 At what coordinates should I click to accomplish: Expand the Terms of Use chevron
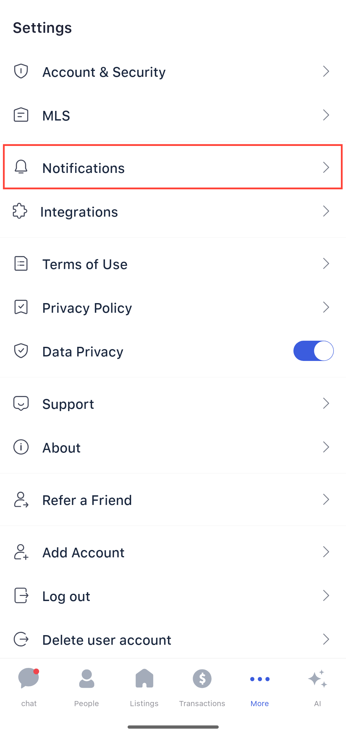[326, 264]
